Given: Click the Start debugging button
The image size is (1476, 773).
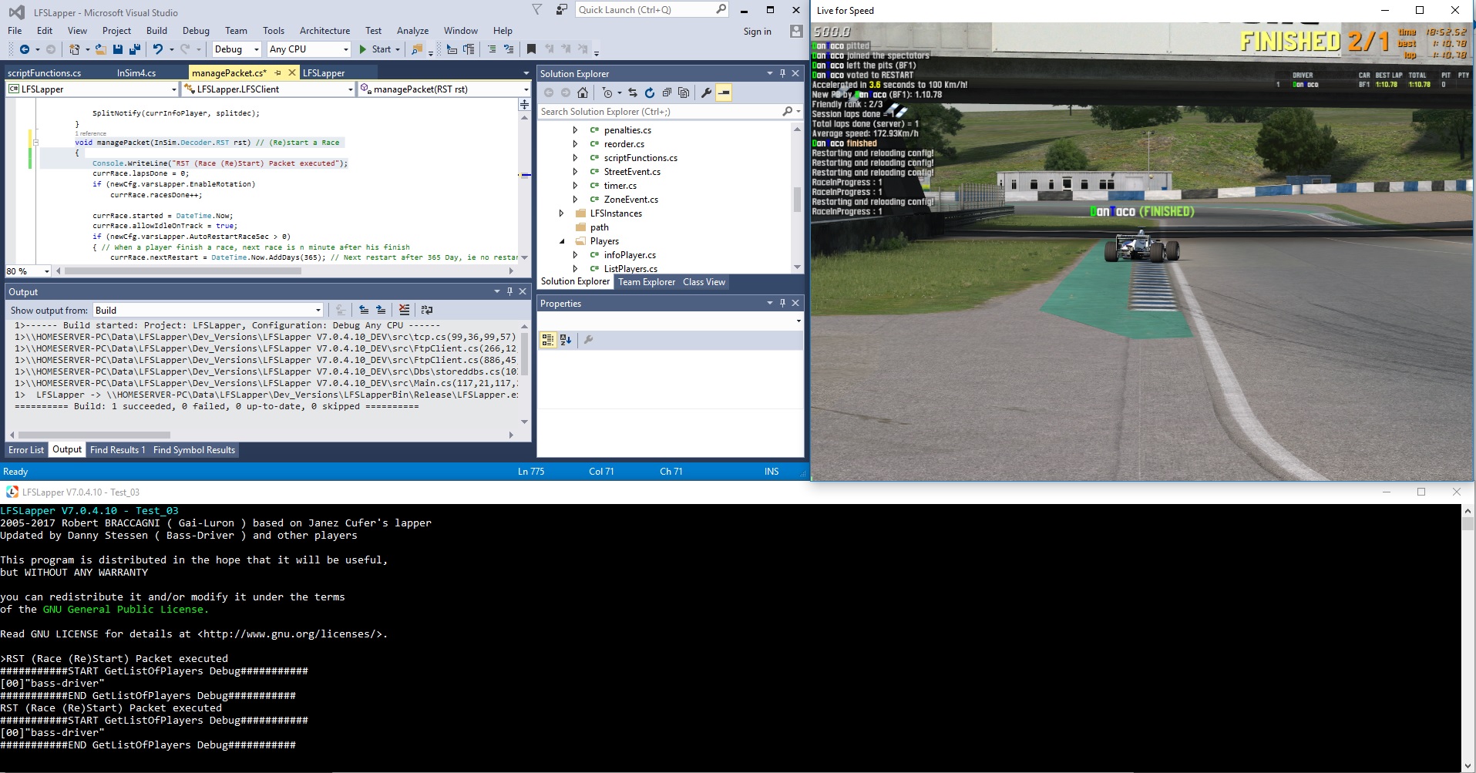Looking at the screenshot, I should pyautogui.click(x=375, y=49).
